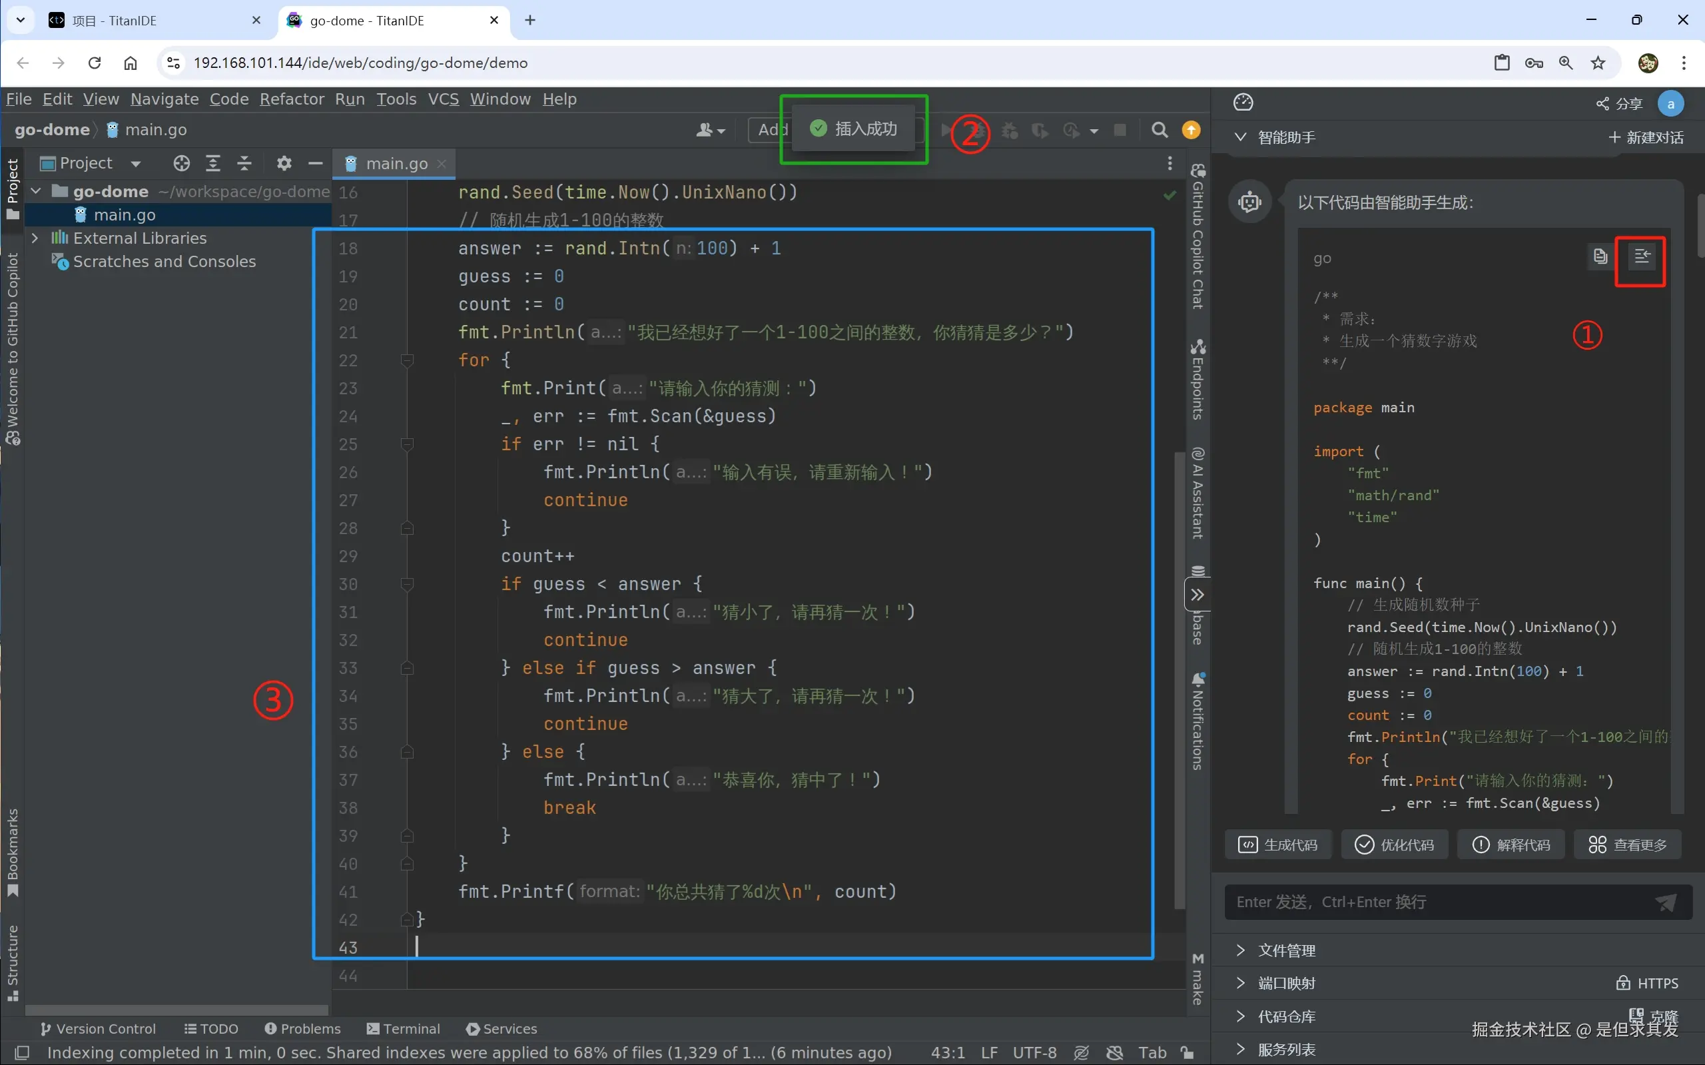Click the dashboard gauge icon top right
The image size is (1705, 1065).
tap(1243, 103)
